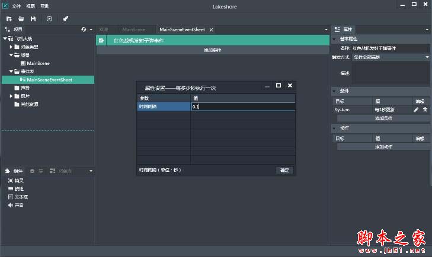432x257 pixels.
Task: Click the 文本框 textbox component icon
Action: coord(11,197)
